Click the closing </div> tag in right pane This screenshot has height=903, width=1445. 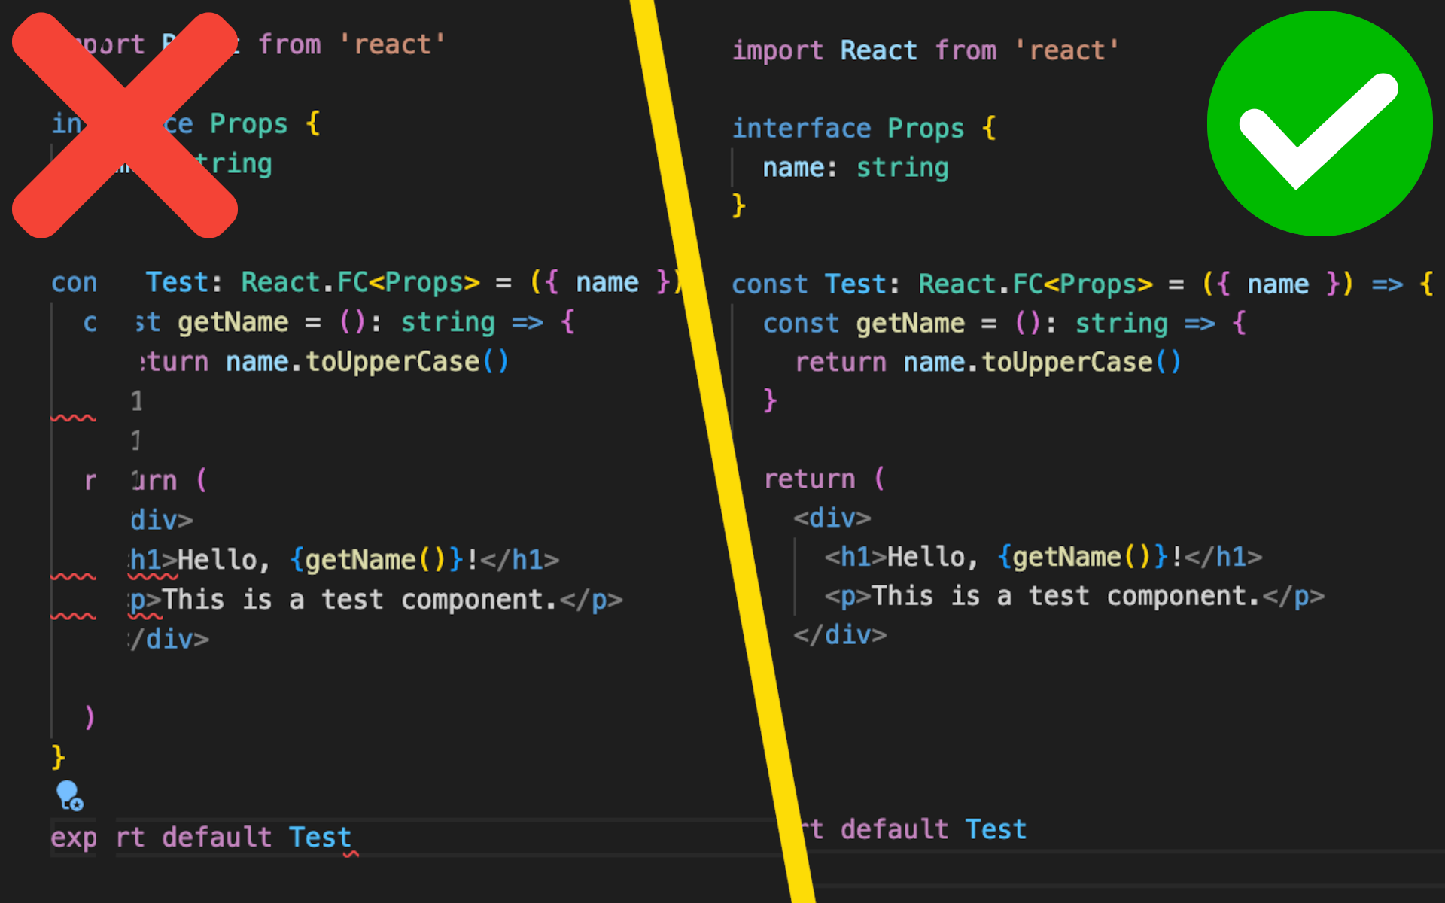pyautogui.click(x=840, y=635)
